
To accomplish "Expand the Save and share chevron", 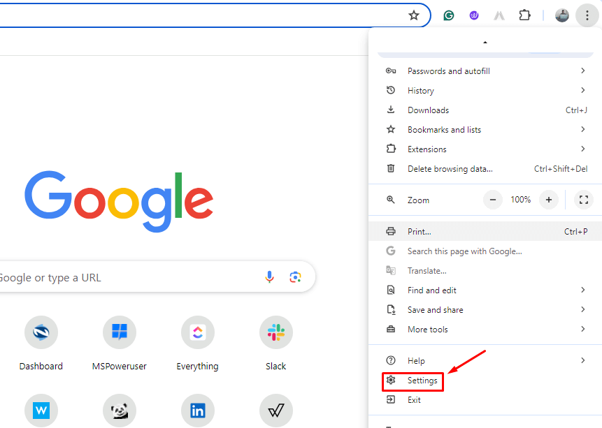I will pyautogui.click(x=583, y=309).
